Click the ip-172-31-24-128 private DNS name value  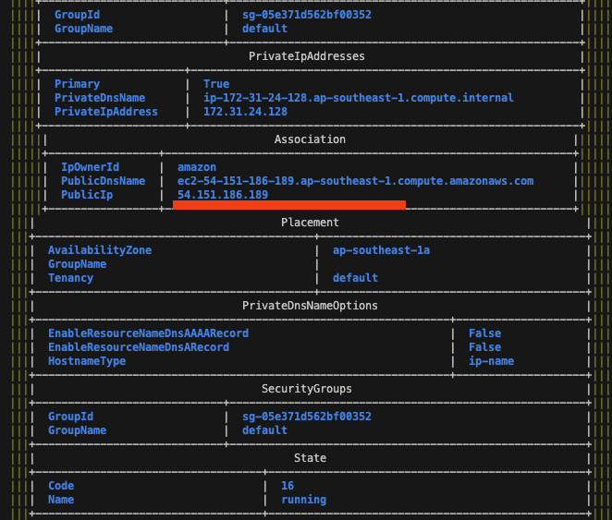tap(359, 98)
